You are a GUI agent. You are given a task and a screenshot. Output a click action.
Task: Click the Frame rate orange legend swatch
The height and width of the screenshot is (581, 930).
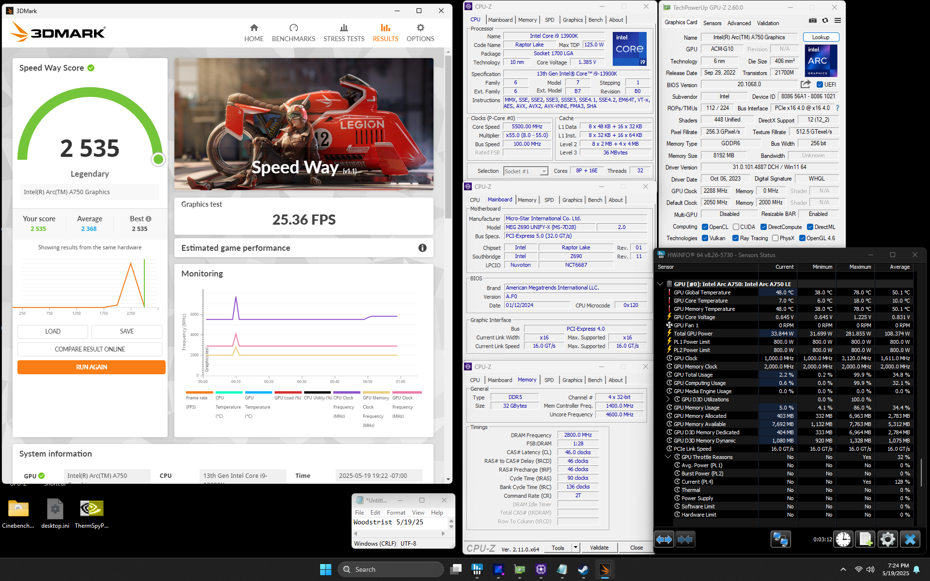(x=199, y=393)
